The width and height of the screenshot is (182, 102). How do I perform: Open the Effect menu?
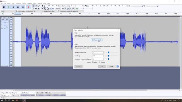pos(35,3)
